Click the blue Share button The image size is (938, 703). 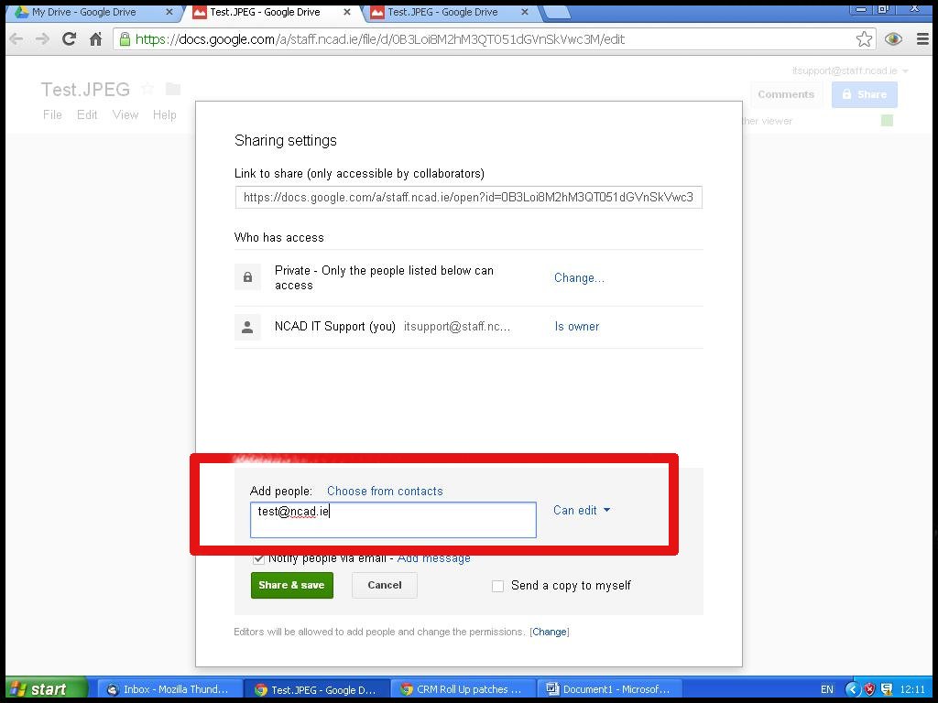pos(865,94)
